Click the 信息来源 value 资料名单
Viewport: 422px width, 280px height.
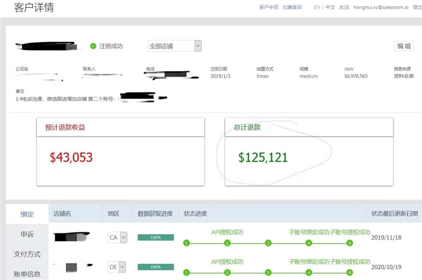click(403, 76)
